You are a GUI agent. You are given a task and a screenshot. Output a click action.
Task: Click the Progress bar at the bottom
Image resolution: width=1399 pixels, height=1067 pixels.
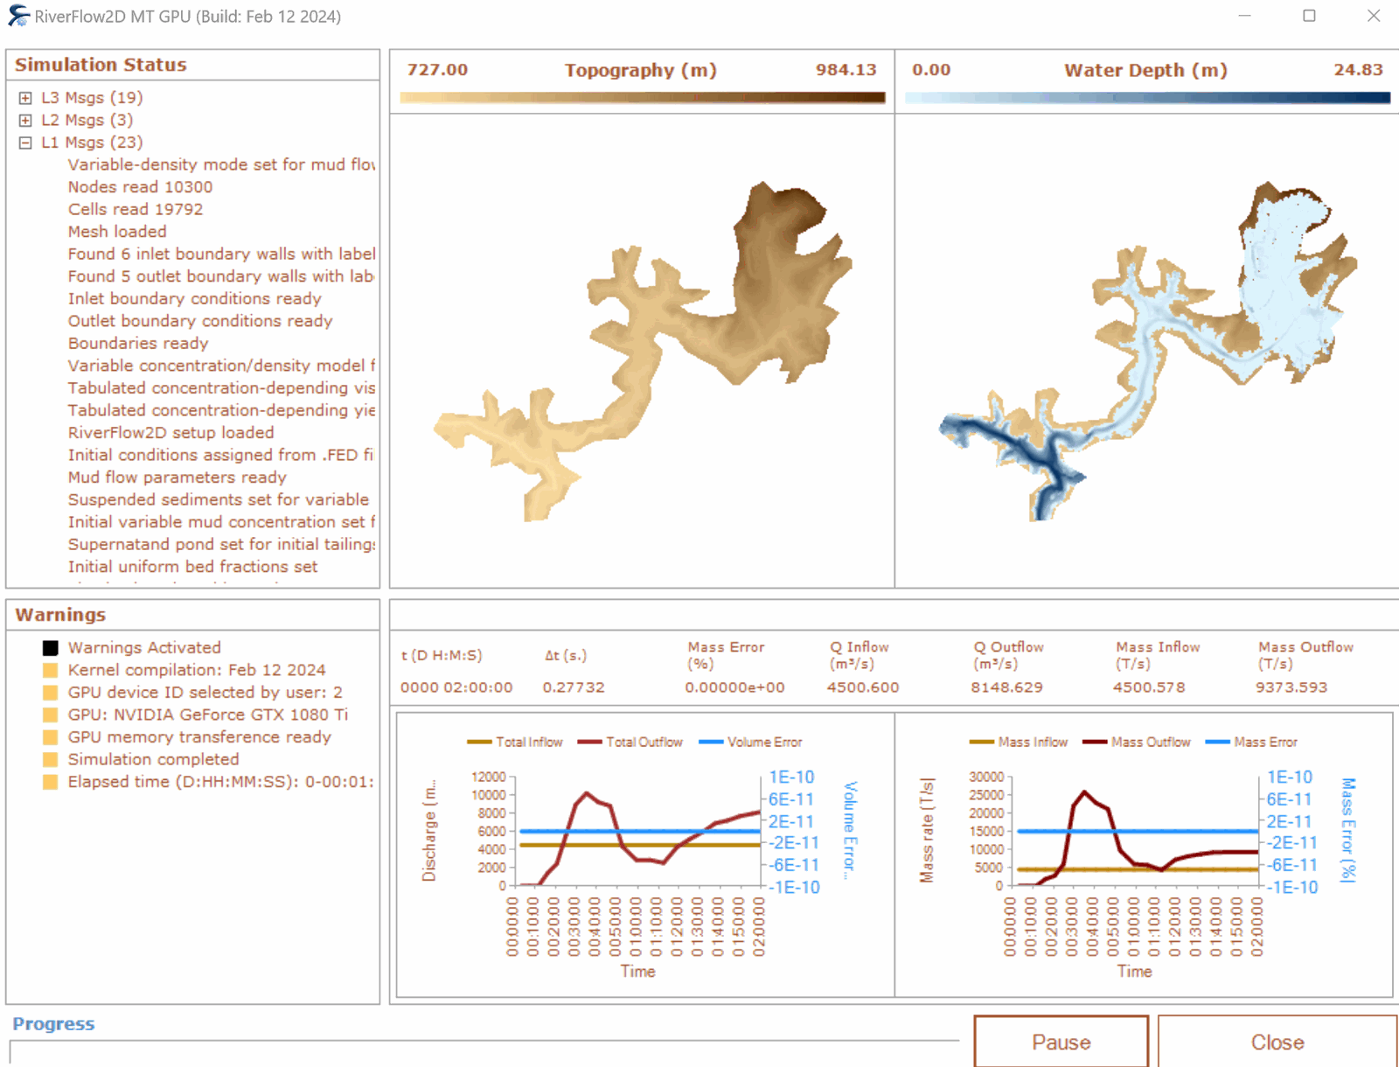coord(484,1052)
